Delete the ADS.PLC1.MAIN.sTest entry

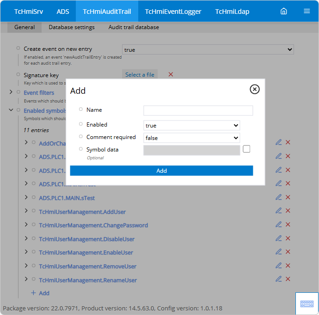pos(288,197)
